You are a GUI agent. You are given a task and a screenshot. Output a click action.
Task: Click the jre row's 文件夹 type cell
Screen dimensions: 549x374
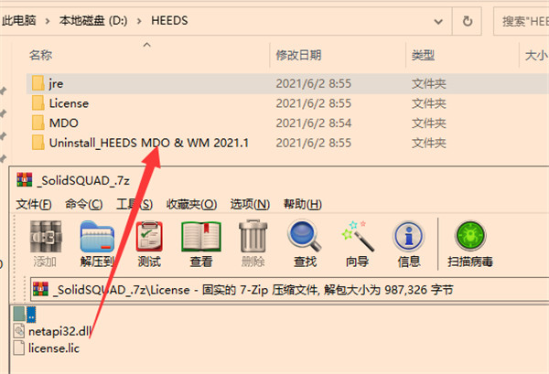(x=429, y=83)
